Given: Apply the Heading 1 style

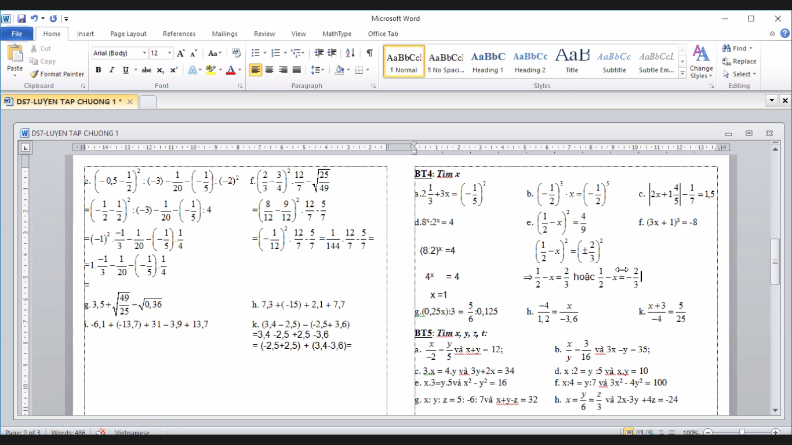Looking at the screenshot, I should tap(488, 61).
